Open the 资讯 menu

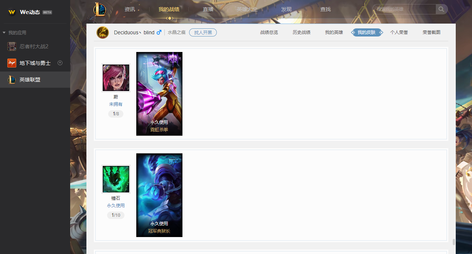130,9
